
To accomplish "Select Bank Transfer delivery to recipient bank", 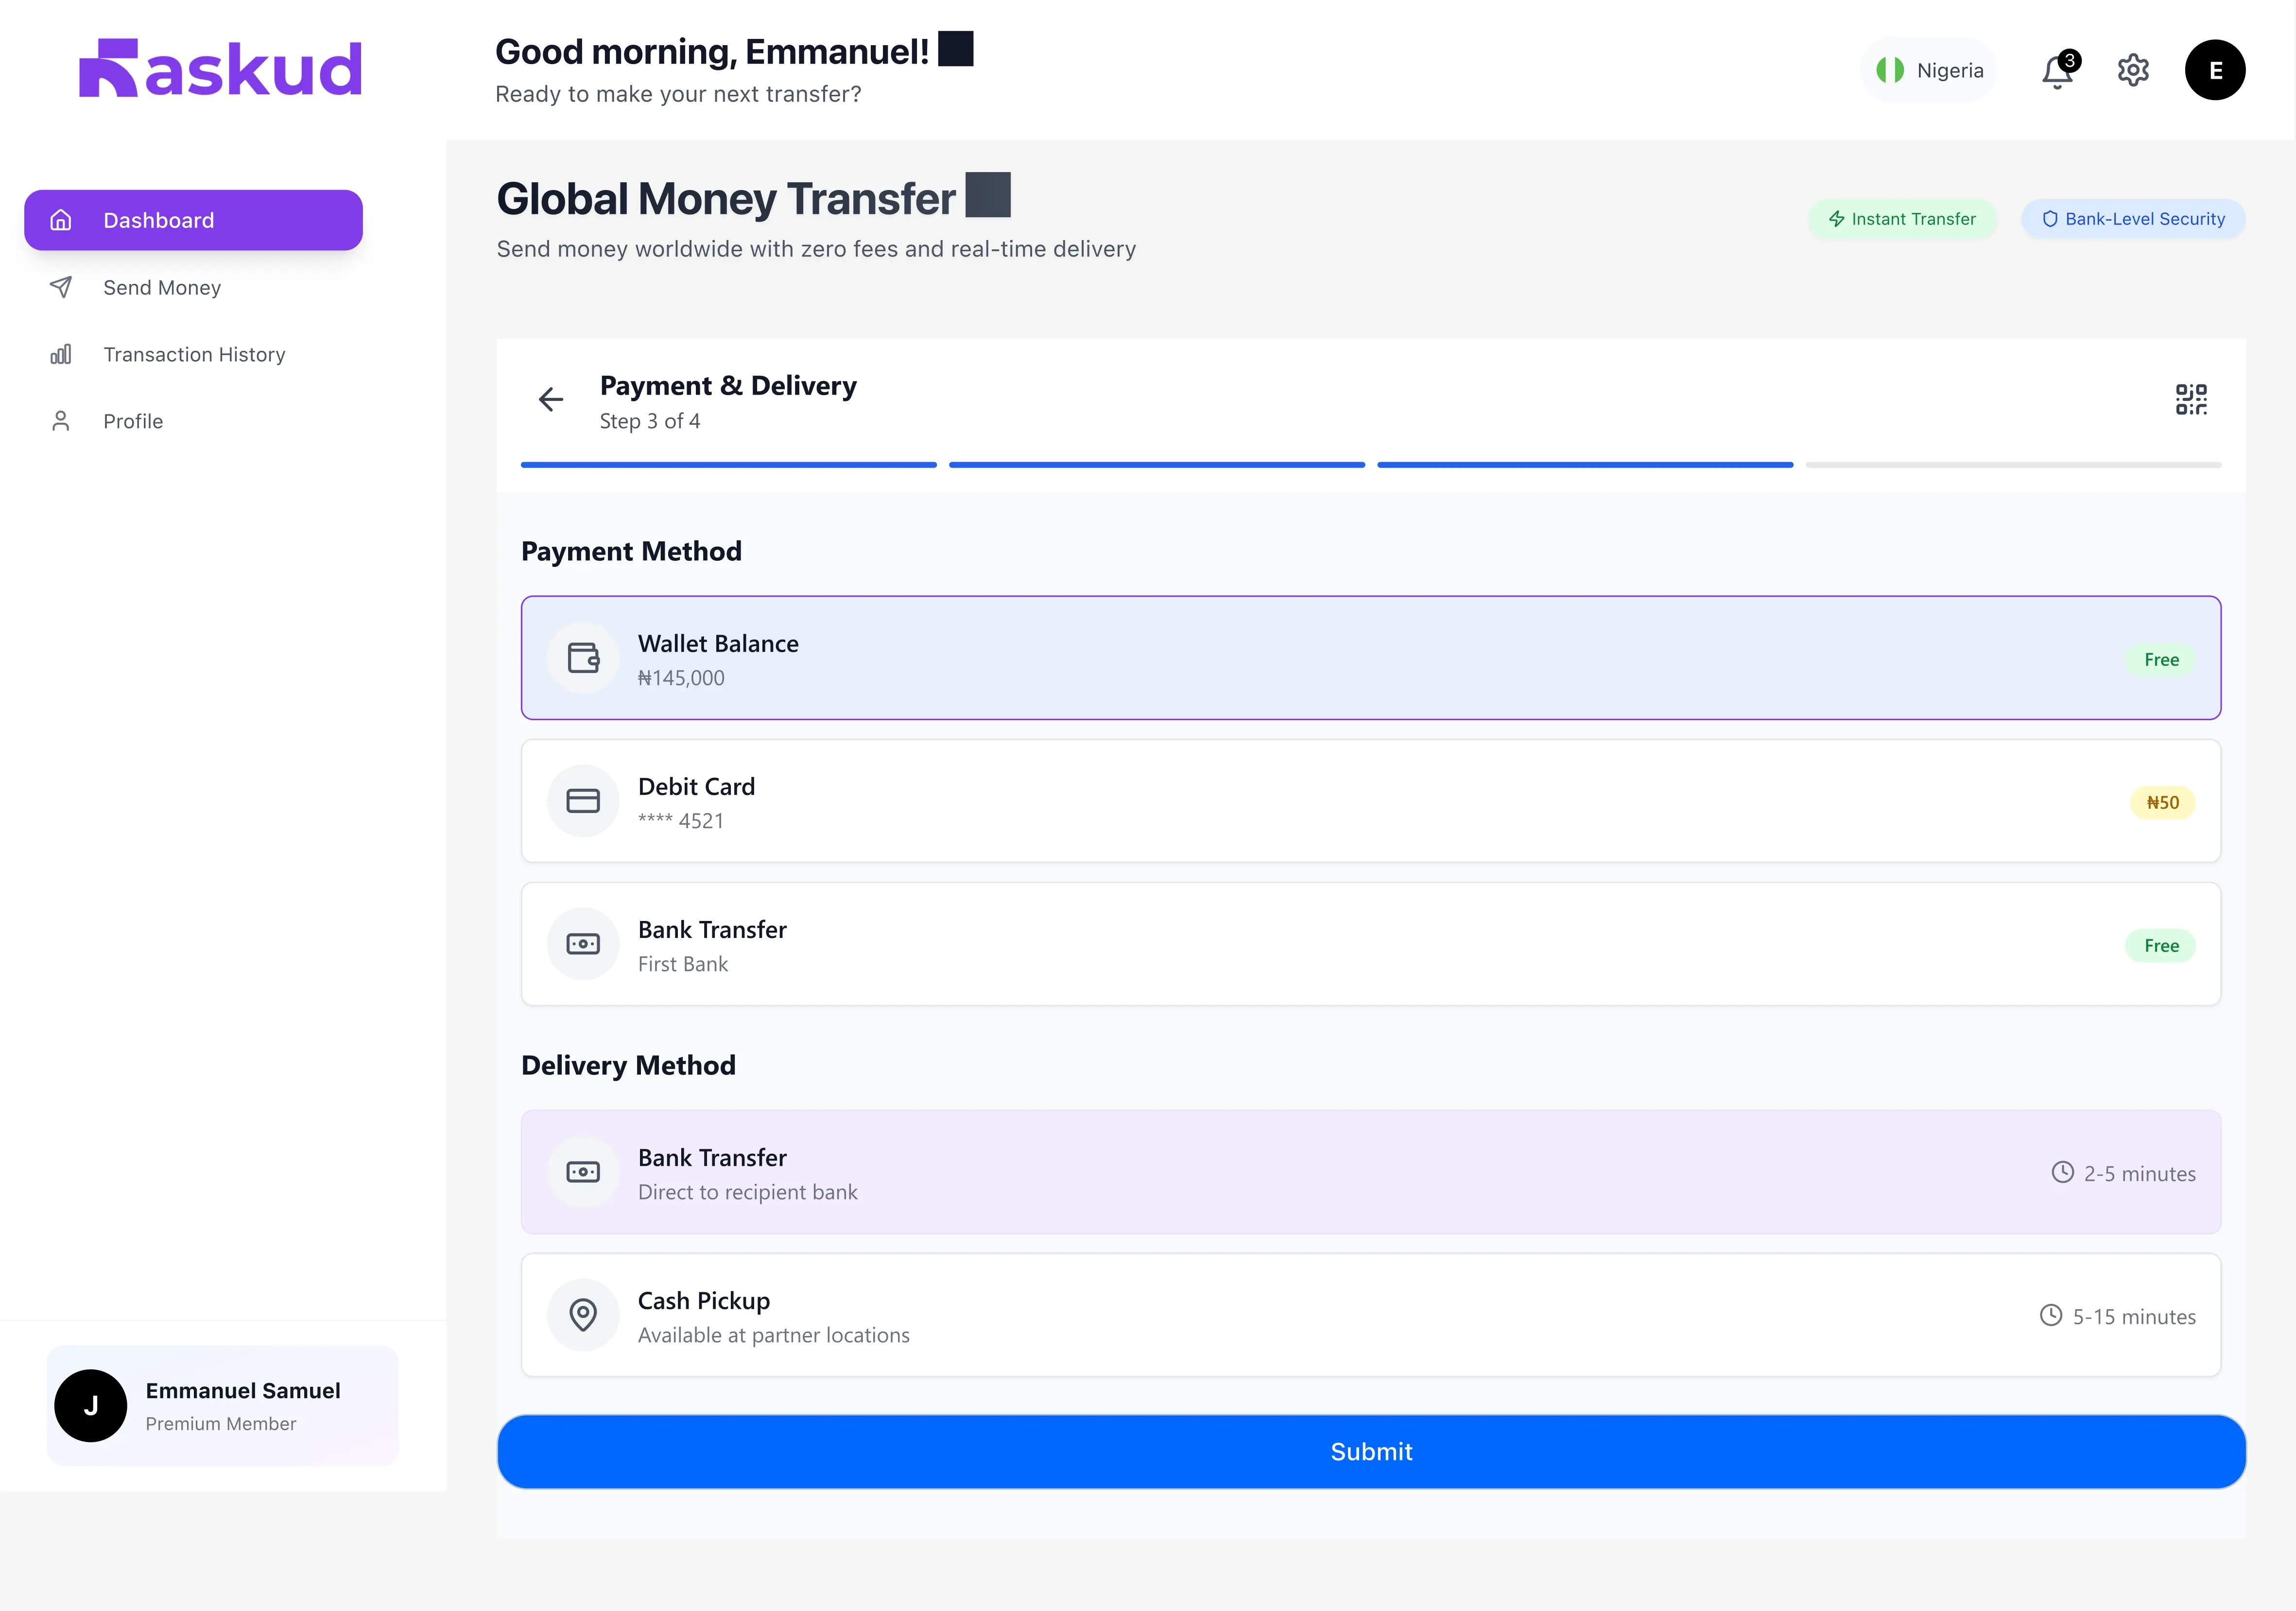I will click(1371, 1172).
